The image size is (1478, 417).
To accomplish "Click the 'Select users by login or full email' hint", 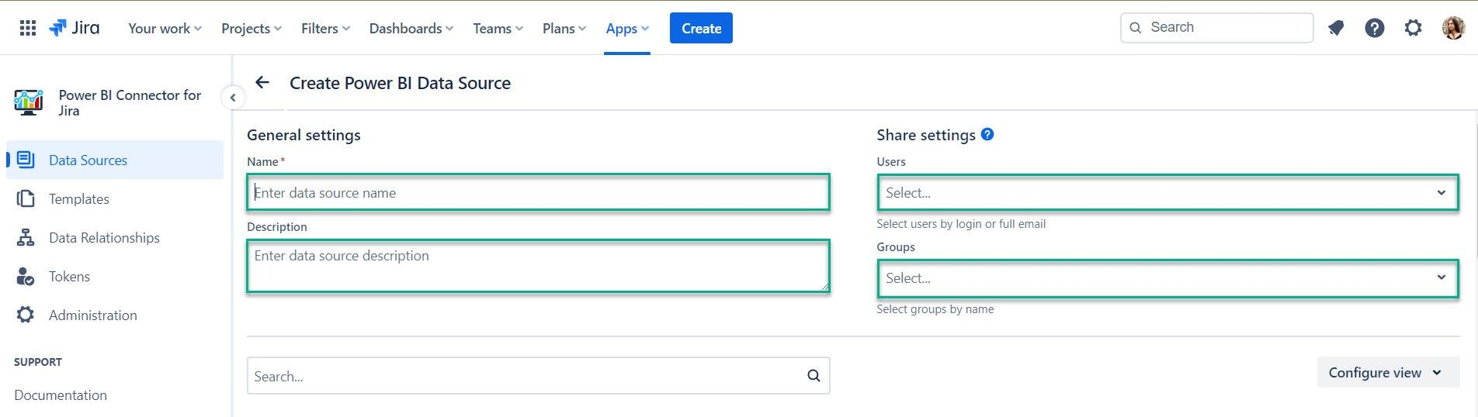I will [x=961, y=224].
